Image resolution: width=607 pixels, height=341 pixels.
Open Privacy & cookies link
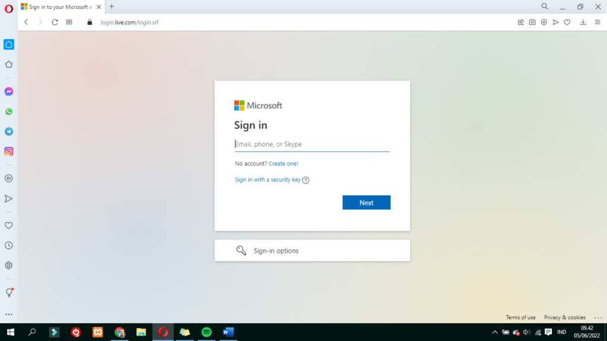click(564, 317)
